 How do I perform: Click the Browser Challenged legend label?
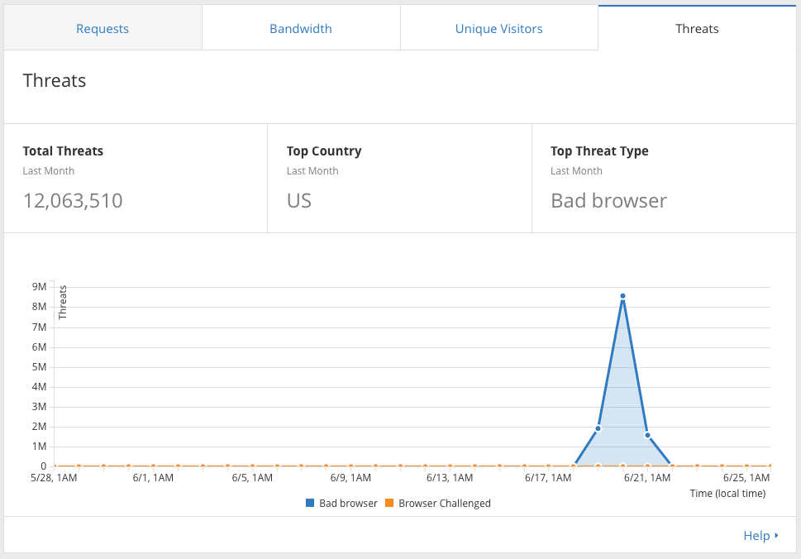pyautogui.click(x=445, y=504)
